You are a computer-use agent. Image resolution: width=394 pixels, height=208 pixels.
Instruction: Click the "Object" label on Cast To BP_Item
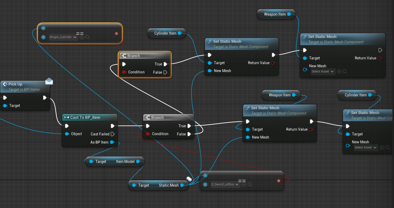tap(76, 134)
